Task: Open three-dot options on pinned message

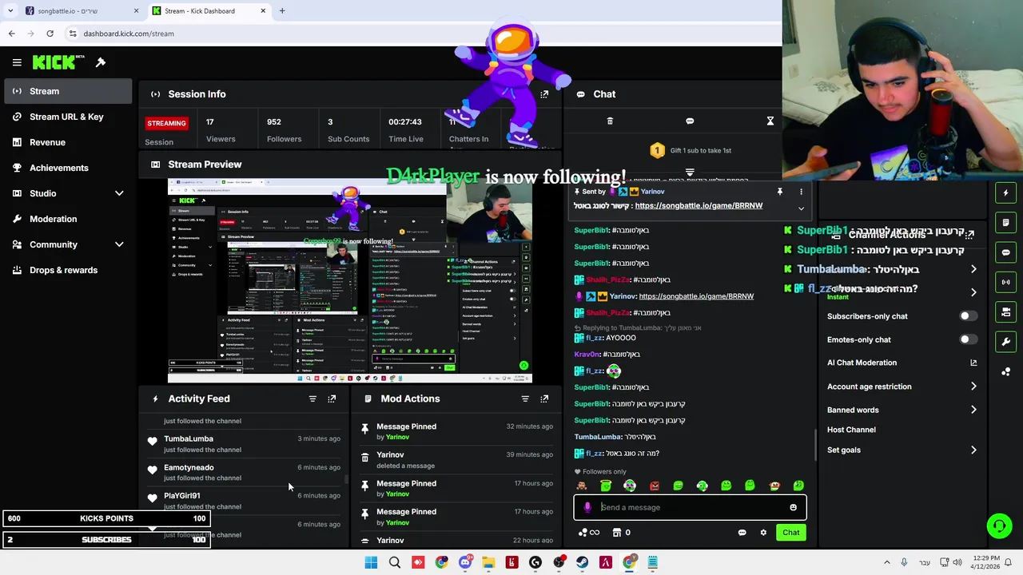Action: (x=801, y=192)
